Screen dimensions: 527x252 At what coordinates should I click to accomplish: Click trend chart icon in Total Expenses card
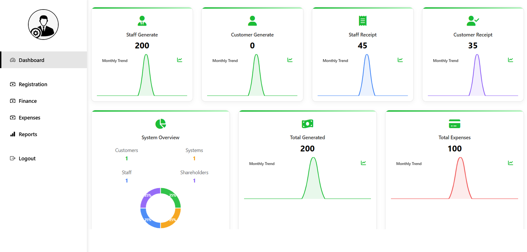510,163
